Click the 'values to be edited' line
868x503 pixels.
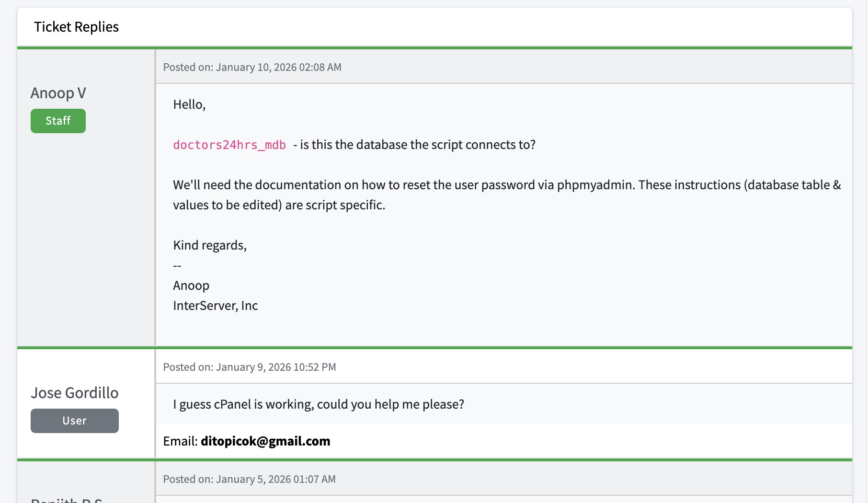(x=279, y=205)
